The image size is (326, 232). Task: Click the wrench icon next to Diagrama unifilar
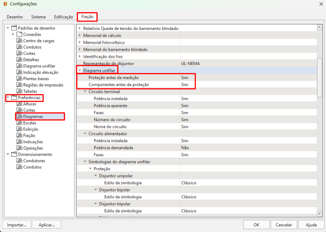[x=19, y=66]
